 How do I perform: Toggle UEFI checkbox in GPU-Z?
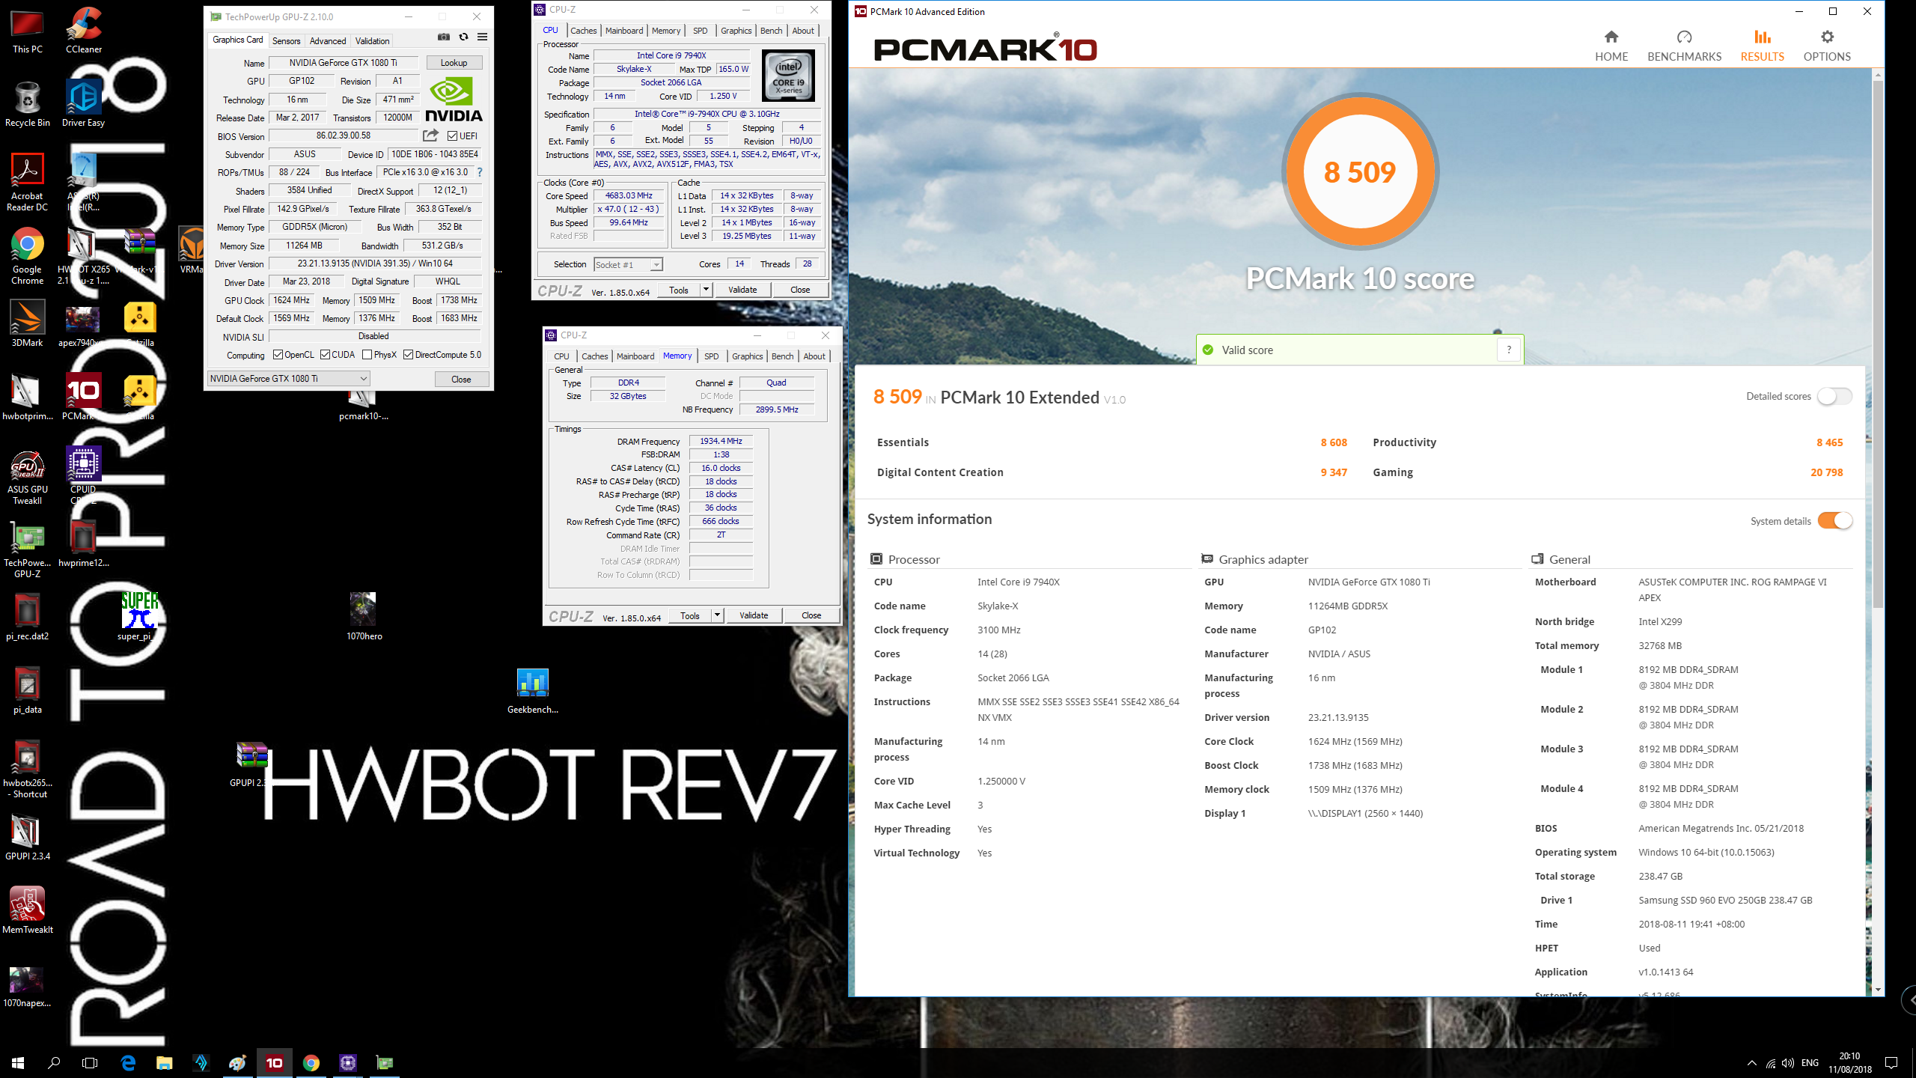(452, 136)
